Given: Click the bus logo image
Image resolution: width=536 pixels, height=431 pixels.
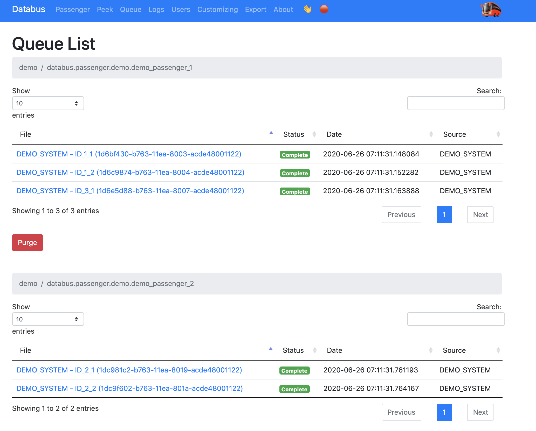Looking at the screenshot, I should [x=491, y=10].
